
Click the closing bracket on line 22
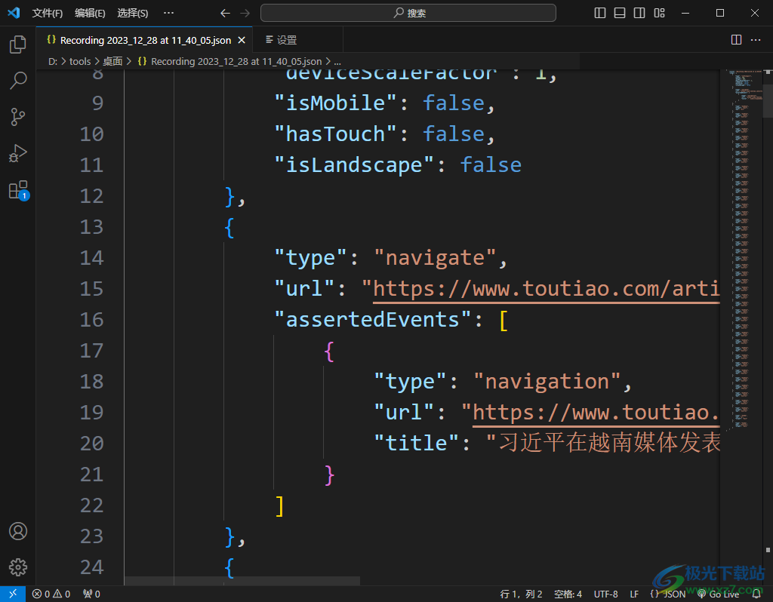tap(279, 506)
